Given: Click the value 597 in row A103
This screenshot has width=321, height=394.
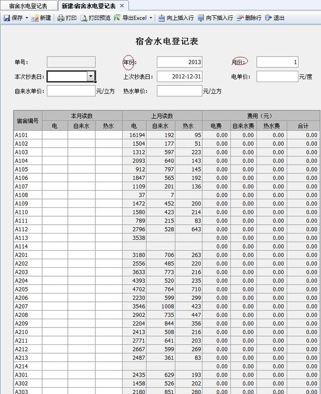Looking at the screenshot, I should pos(169,152).
